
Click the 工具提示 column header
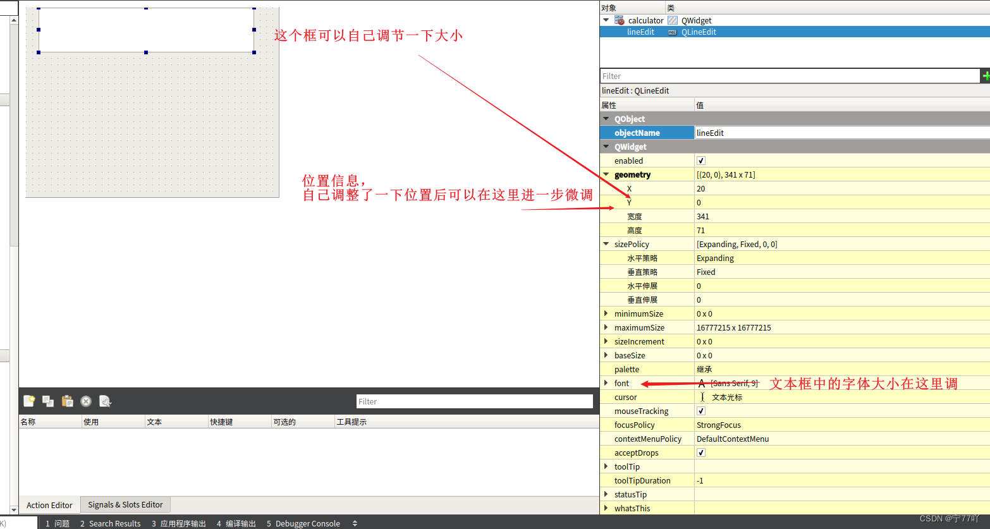[x=467, y=422]
